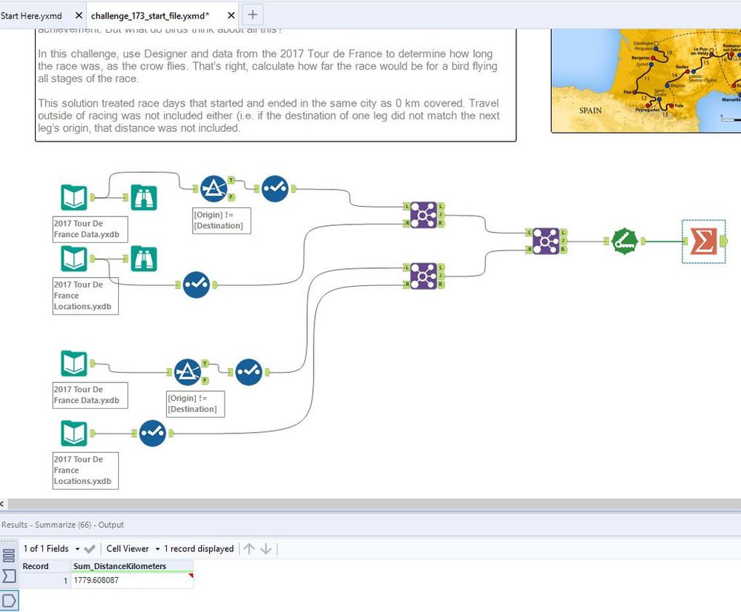This screenshot has width=741, height=612.
Task: Go to previous record with the up arrow
Action: [x=249, y=549]
